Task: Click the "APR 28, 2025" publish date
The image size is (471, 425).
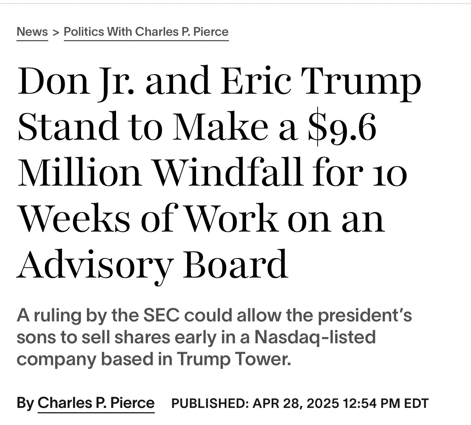Action: (x=296, y=403)
